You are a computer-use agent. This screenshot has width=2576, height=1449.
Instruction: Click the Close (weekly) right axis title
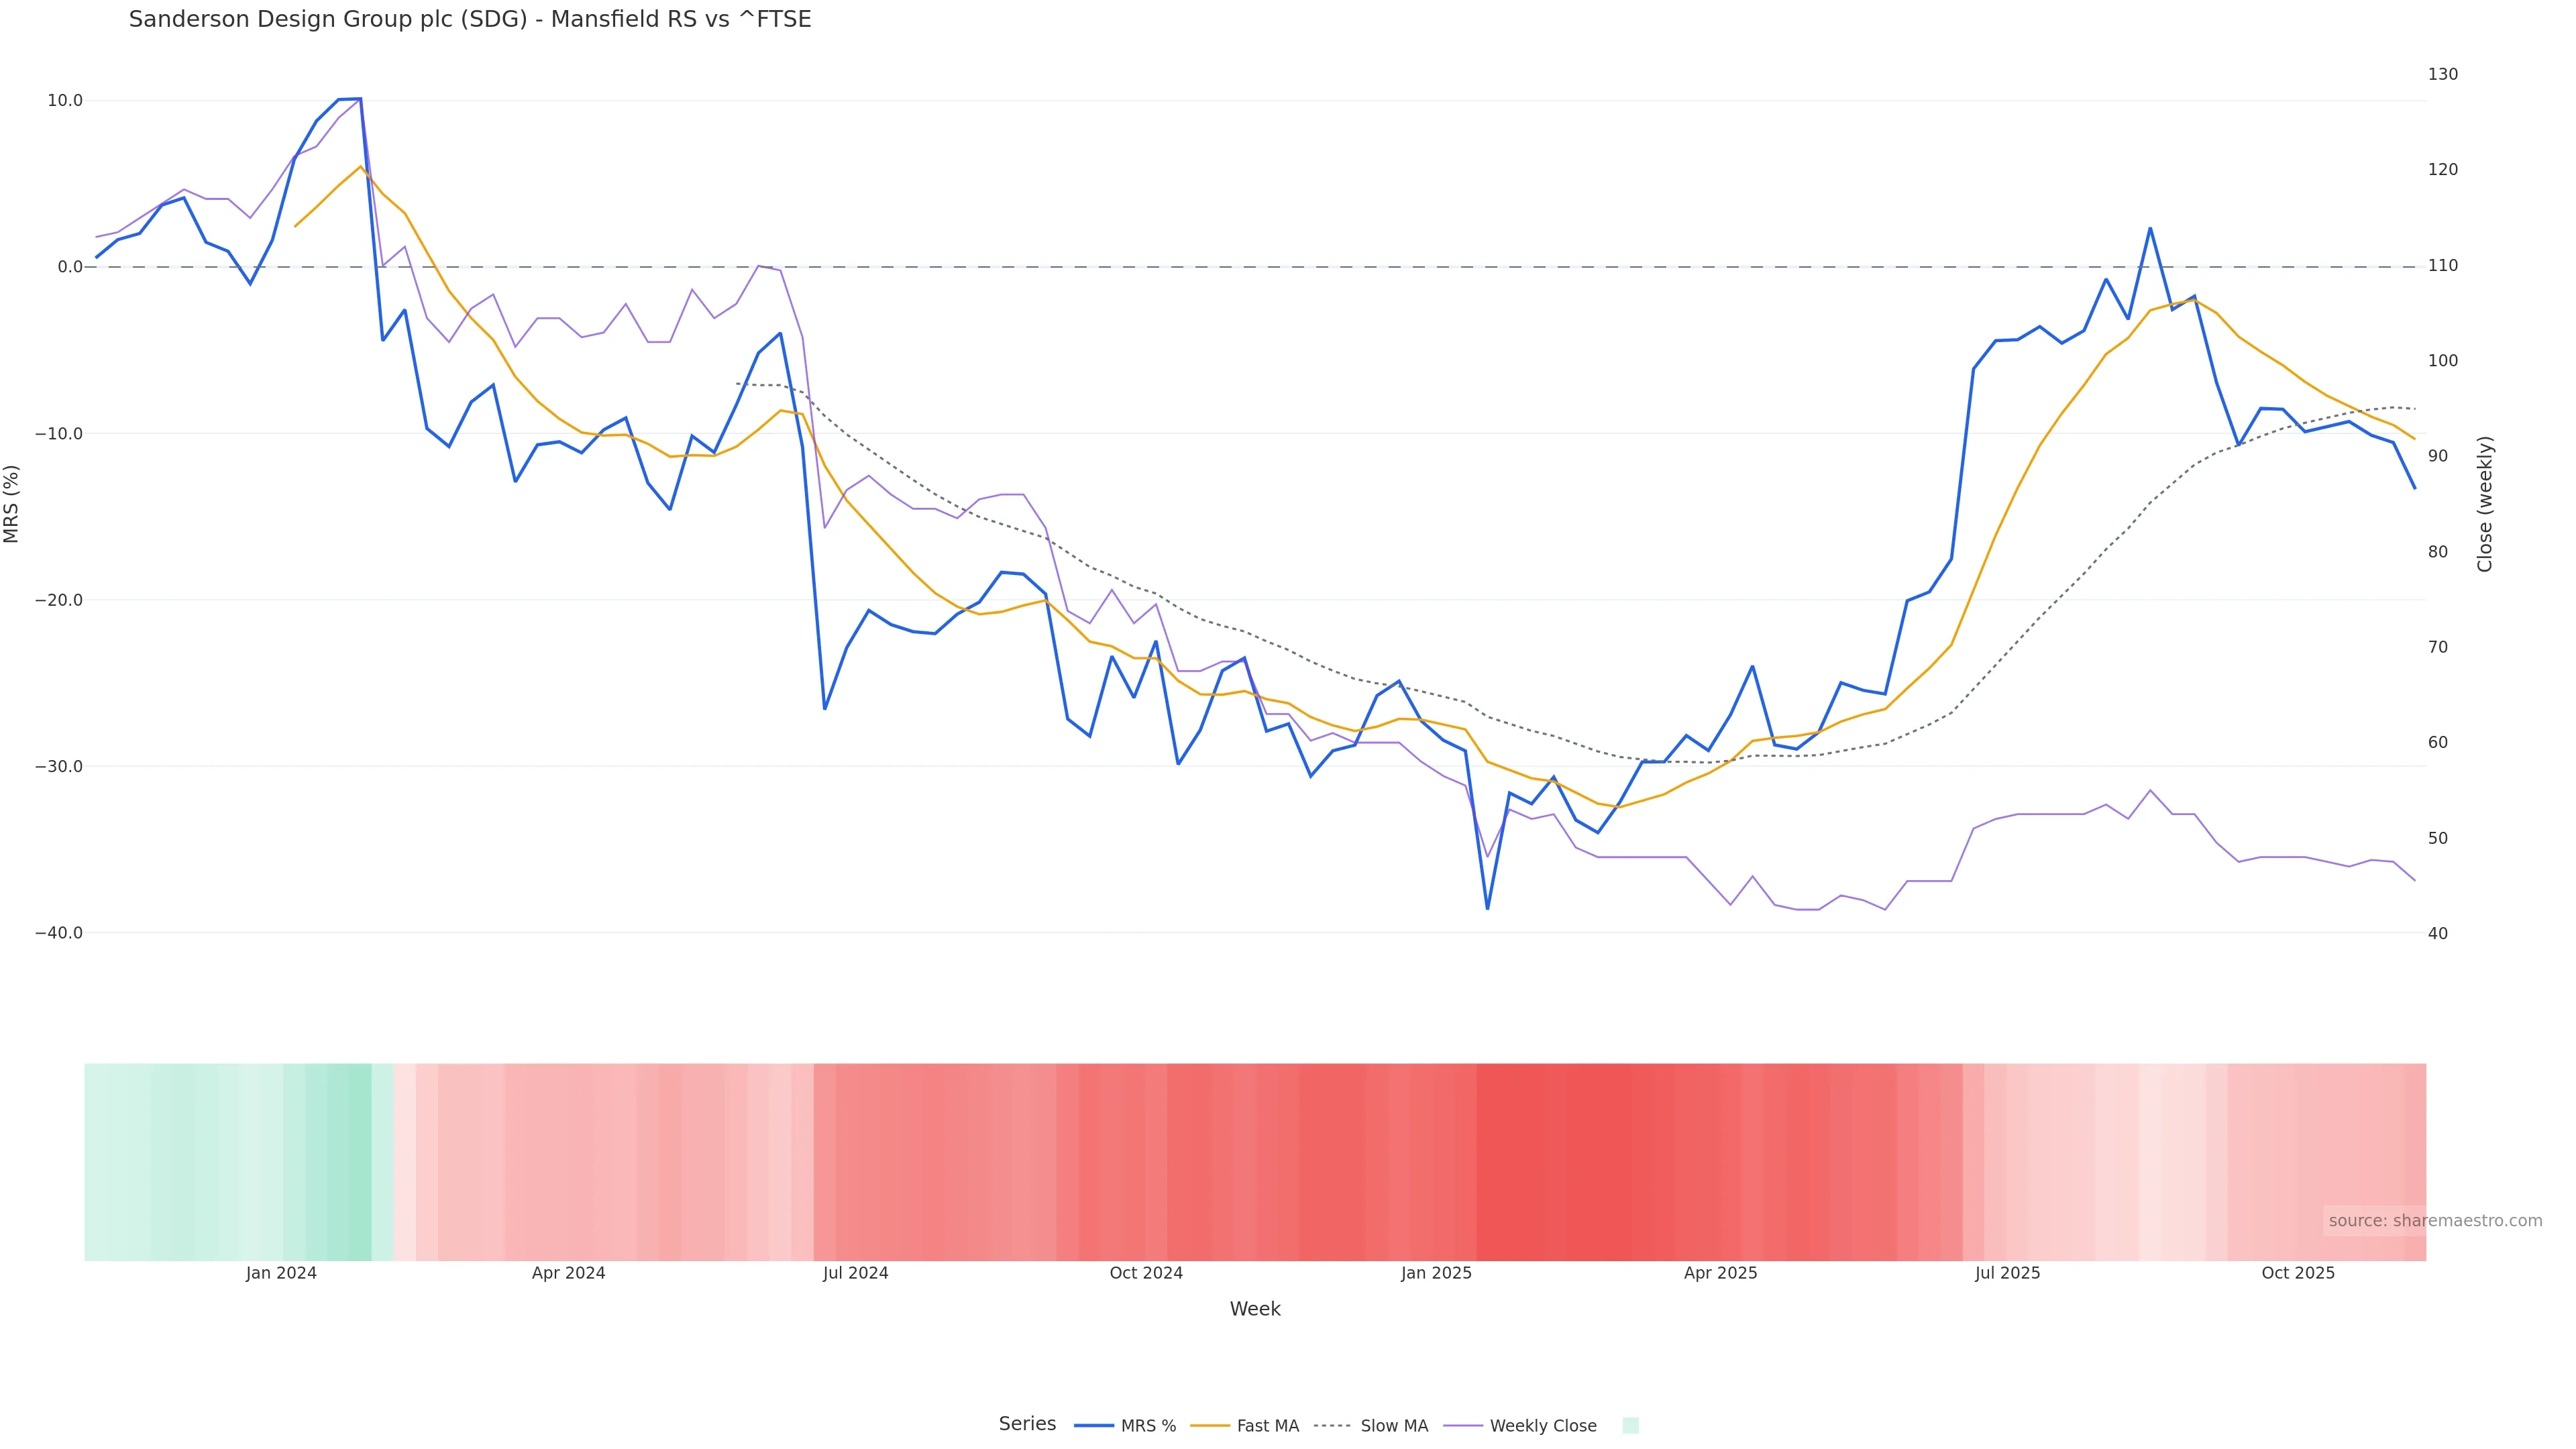(x=2485, y=504)
